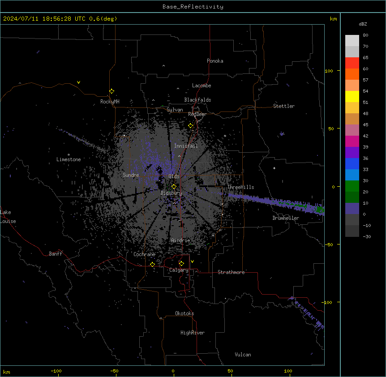The image size is (386, 377).
Task: Click the RockyMH label
Action: [x=110, y=102]
